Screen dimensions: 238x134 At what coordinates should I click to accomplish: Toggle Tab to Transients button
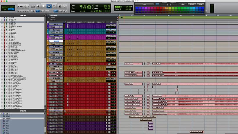coord(33,11)
